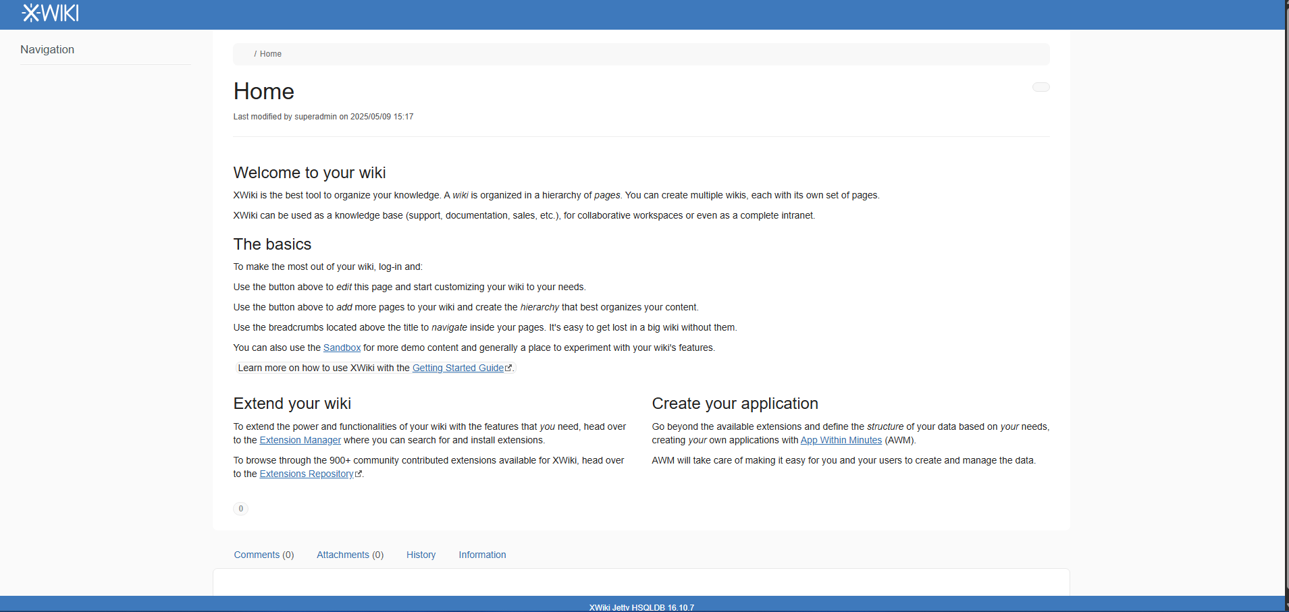Open the Extension Manager link
The width and height of the screenshot is (1289, 612).
click(300, 440)
